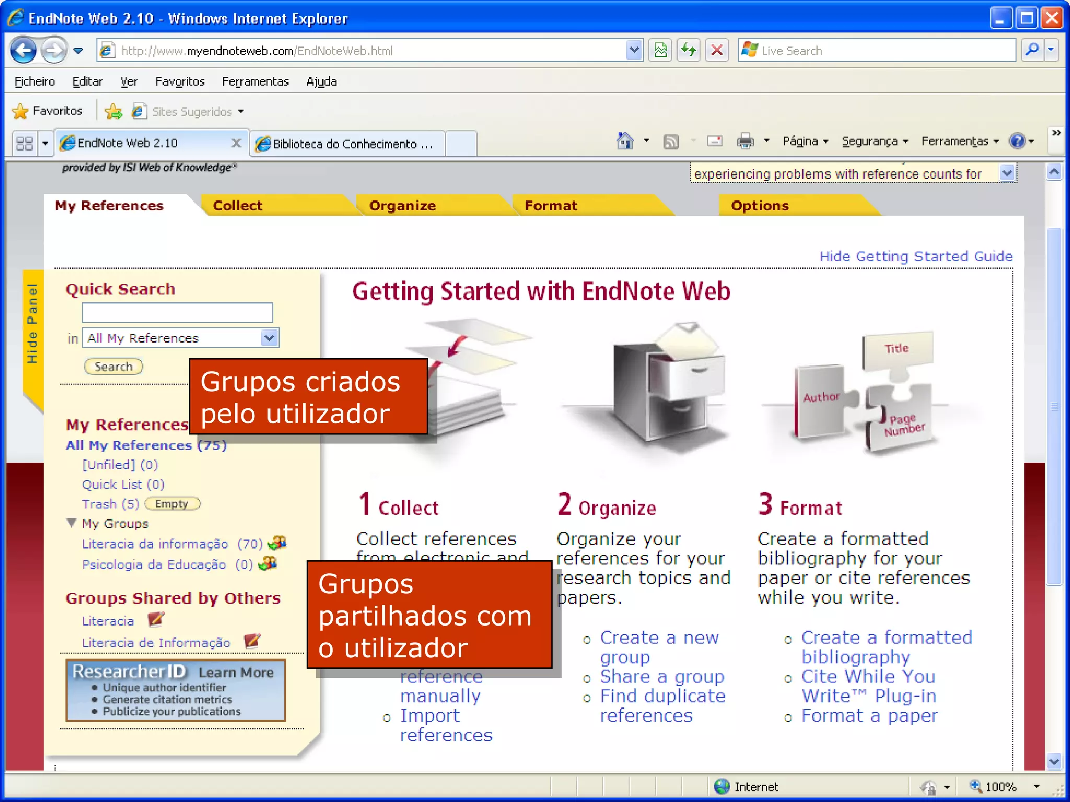
Task: Open the Ferramentas menu in menu bar
Action: point(255,81)
